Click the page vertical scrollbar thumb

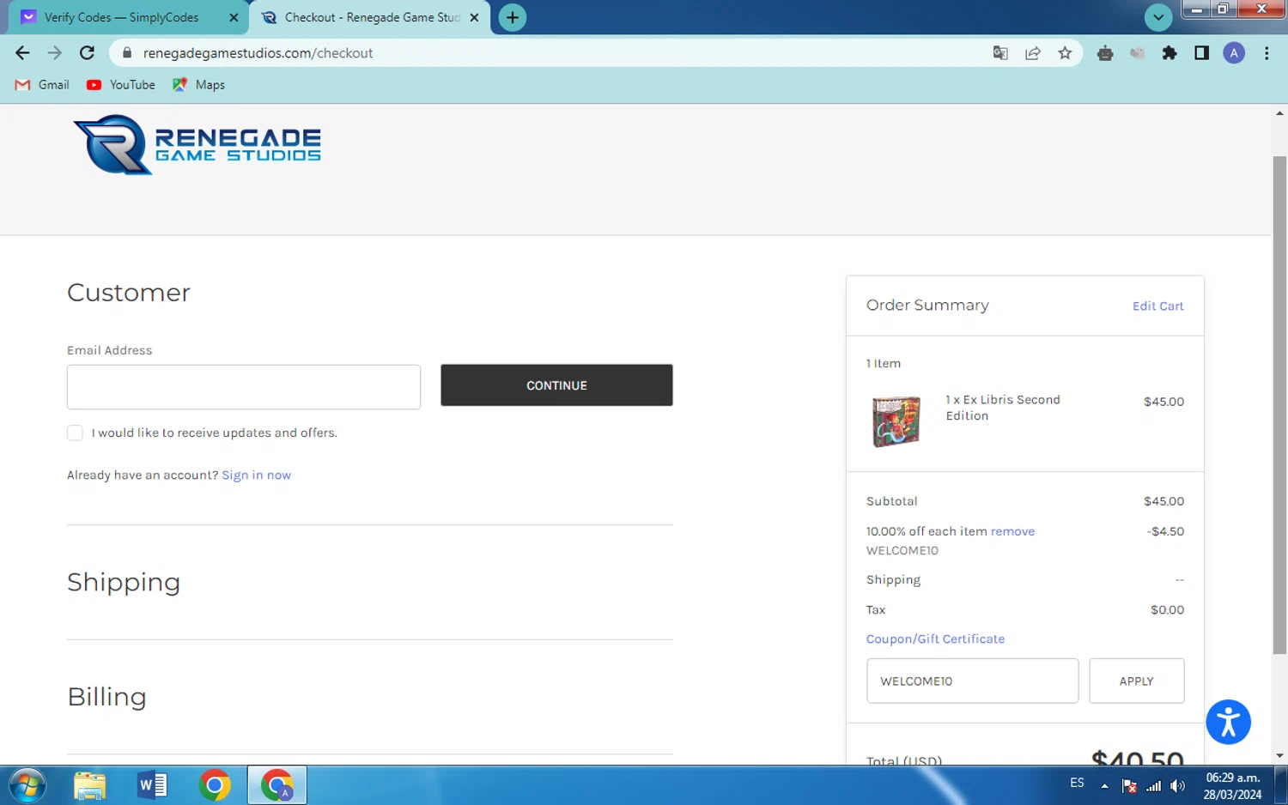(x=1279, y=405)
